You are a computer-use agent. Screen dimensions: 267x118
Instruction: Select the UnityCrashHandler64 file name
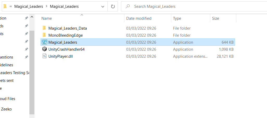coord(66,49)
